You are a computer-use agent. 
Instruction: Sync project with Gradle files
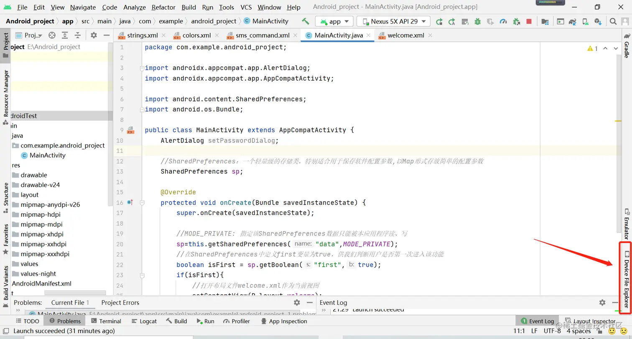point(573,21)
